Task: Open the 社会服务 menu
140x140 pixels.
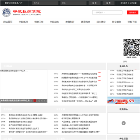Action: pos(117,22)
